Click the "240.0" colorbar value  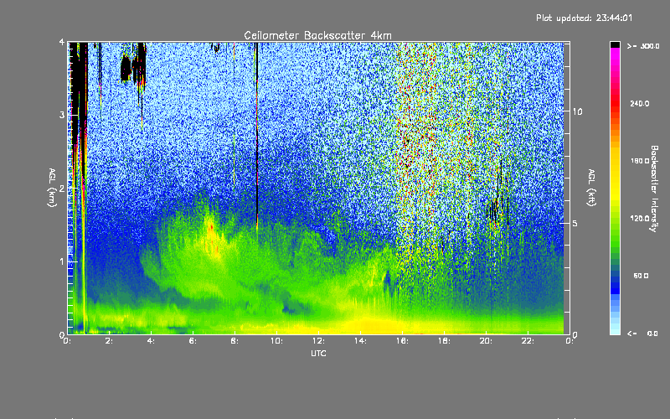(640, 103)
